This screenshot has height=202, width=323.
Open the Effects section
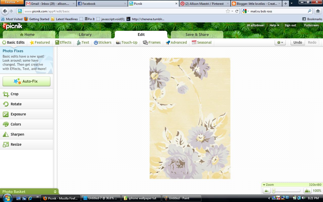[63, 42]
